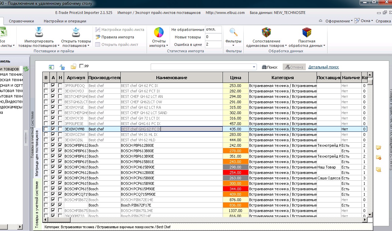Check column Н for BOSCH PIB672E14E row
This screenshot has height=231, width=392.
(x=60, y=200)
